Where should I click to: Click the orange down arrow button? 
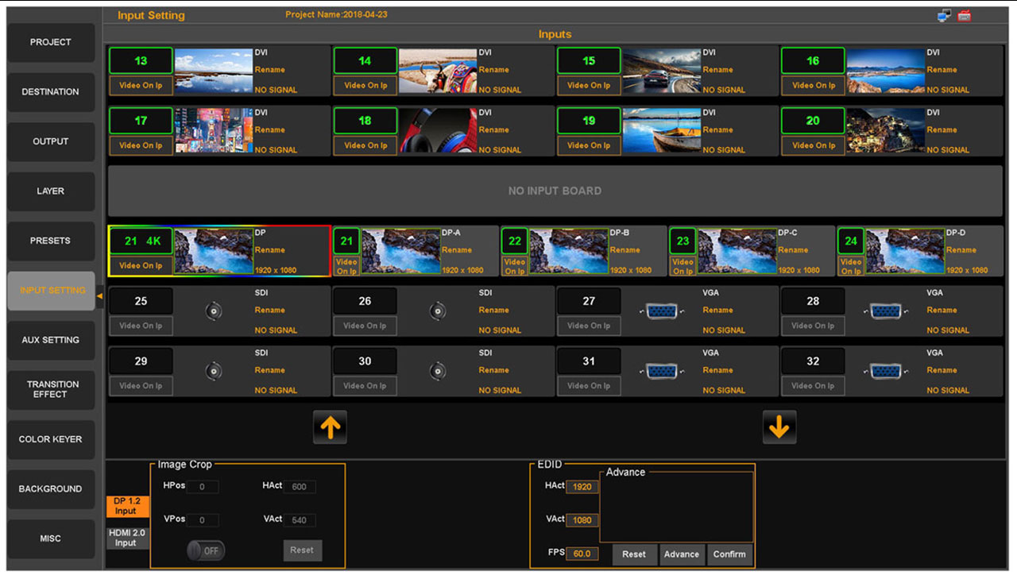(779, 428)
